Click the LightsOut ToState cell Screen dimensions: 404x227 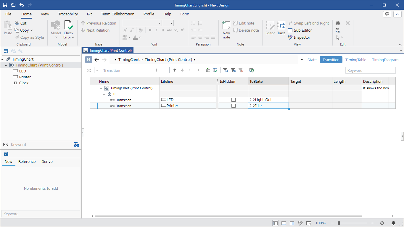click(x=268, y=100)
